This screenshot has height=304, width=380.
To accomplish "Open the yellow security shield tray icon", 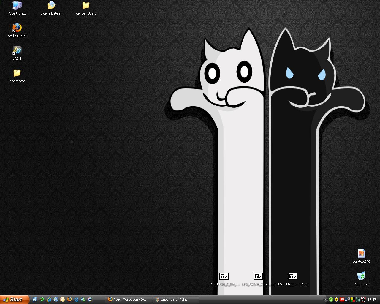I will (336, 300).
